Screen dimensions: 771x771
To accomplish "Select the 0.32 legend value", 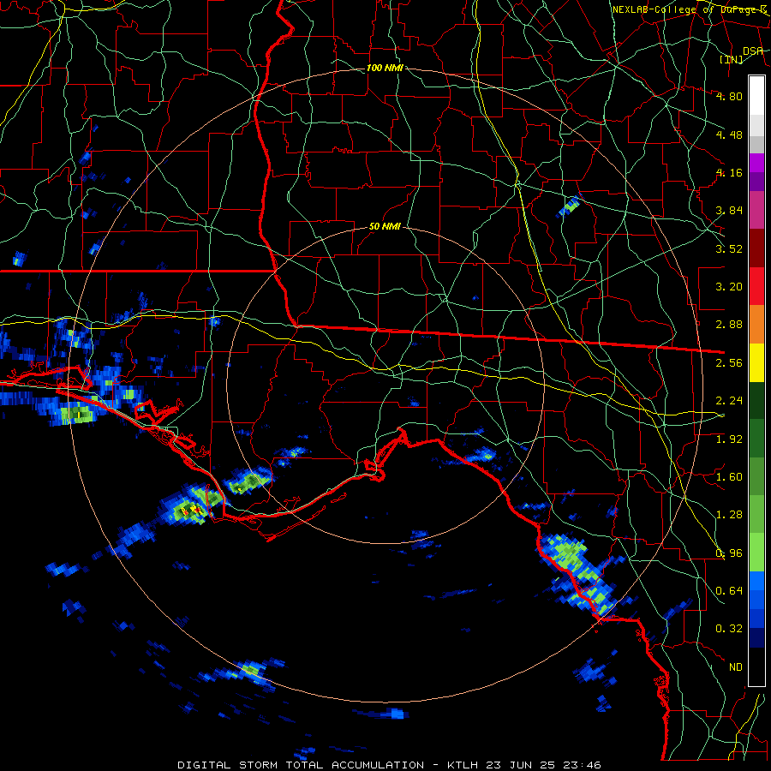I will (x=729, y=629).
